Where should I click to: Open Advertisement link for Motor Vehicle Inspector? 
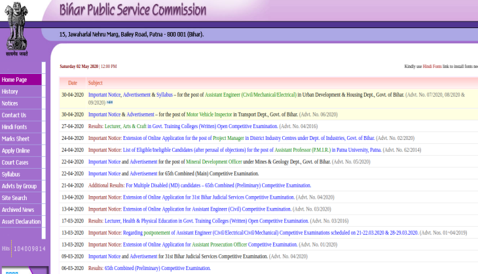(140, 114)
